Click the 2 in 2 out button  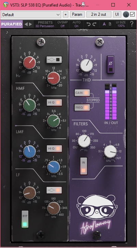(x=99, y=14)
